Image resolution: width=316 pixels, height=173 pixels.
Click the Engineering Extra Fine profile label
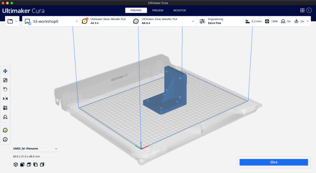pyautogui.click(x=215, y=21)
